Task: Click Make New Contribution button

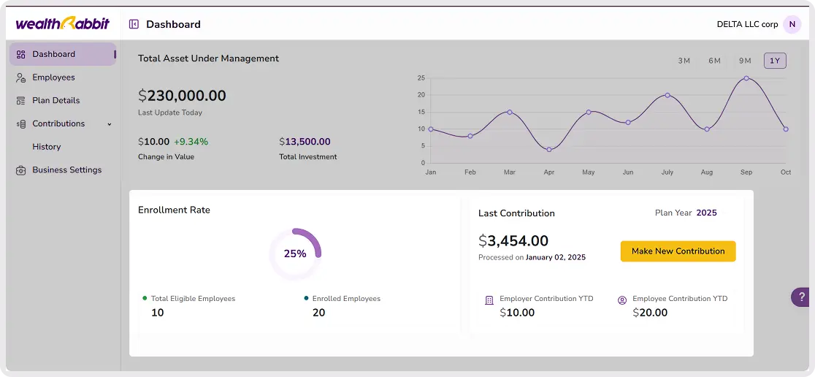Action: click(678, 251)
